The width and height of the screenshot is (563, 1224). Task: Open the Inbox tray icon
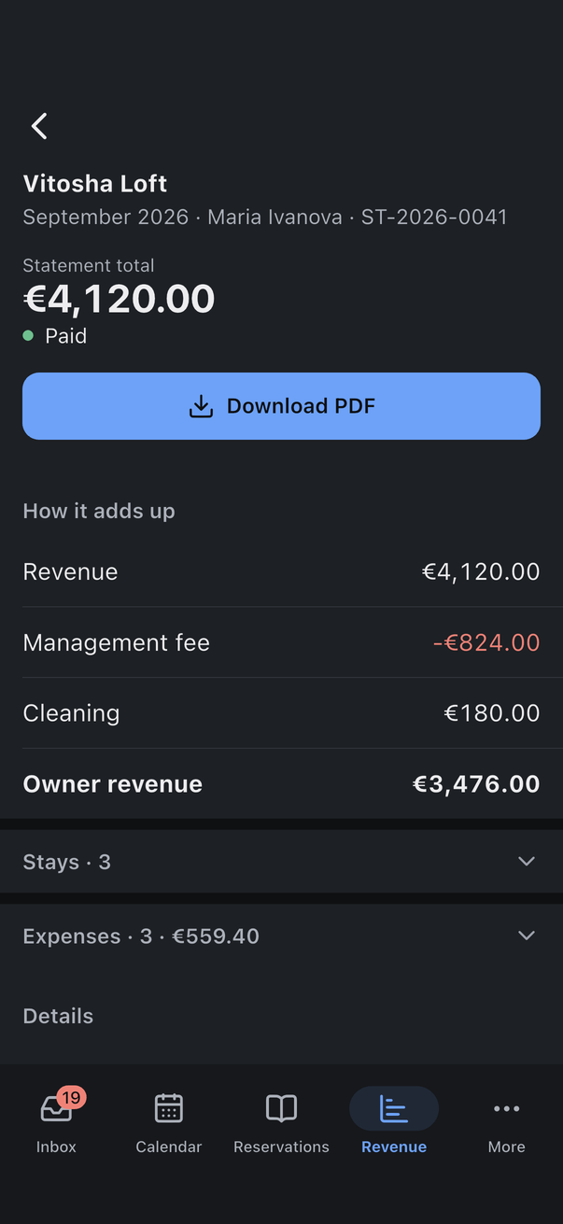56,1109
